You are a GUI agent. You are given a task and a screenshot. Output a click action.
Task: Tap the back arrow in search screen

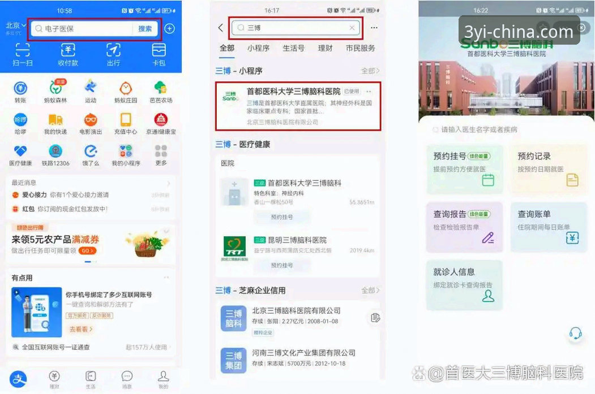220,28
